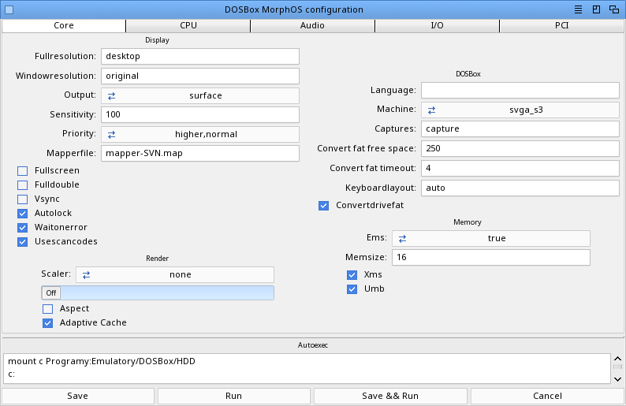Viewport: 626px width, 406px height.
Task: Switch to the CPU tab
Action: [188, 25]
